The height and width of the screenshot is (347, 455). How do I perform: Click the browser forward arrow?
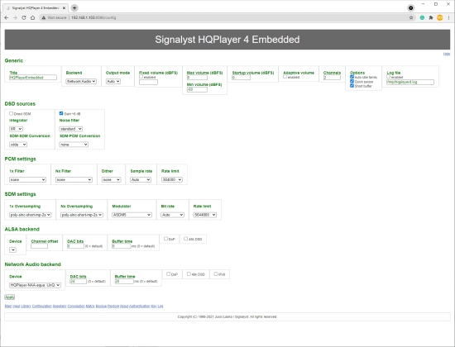coord(15,17)
